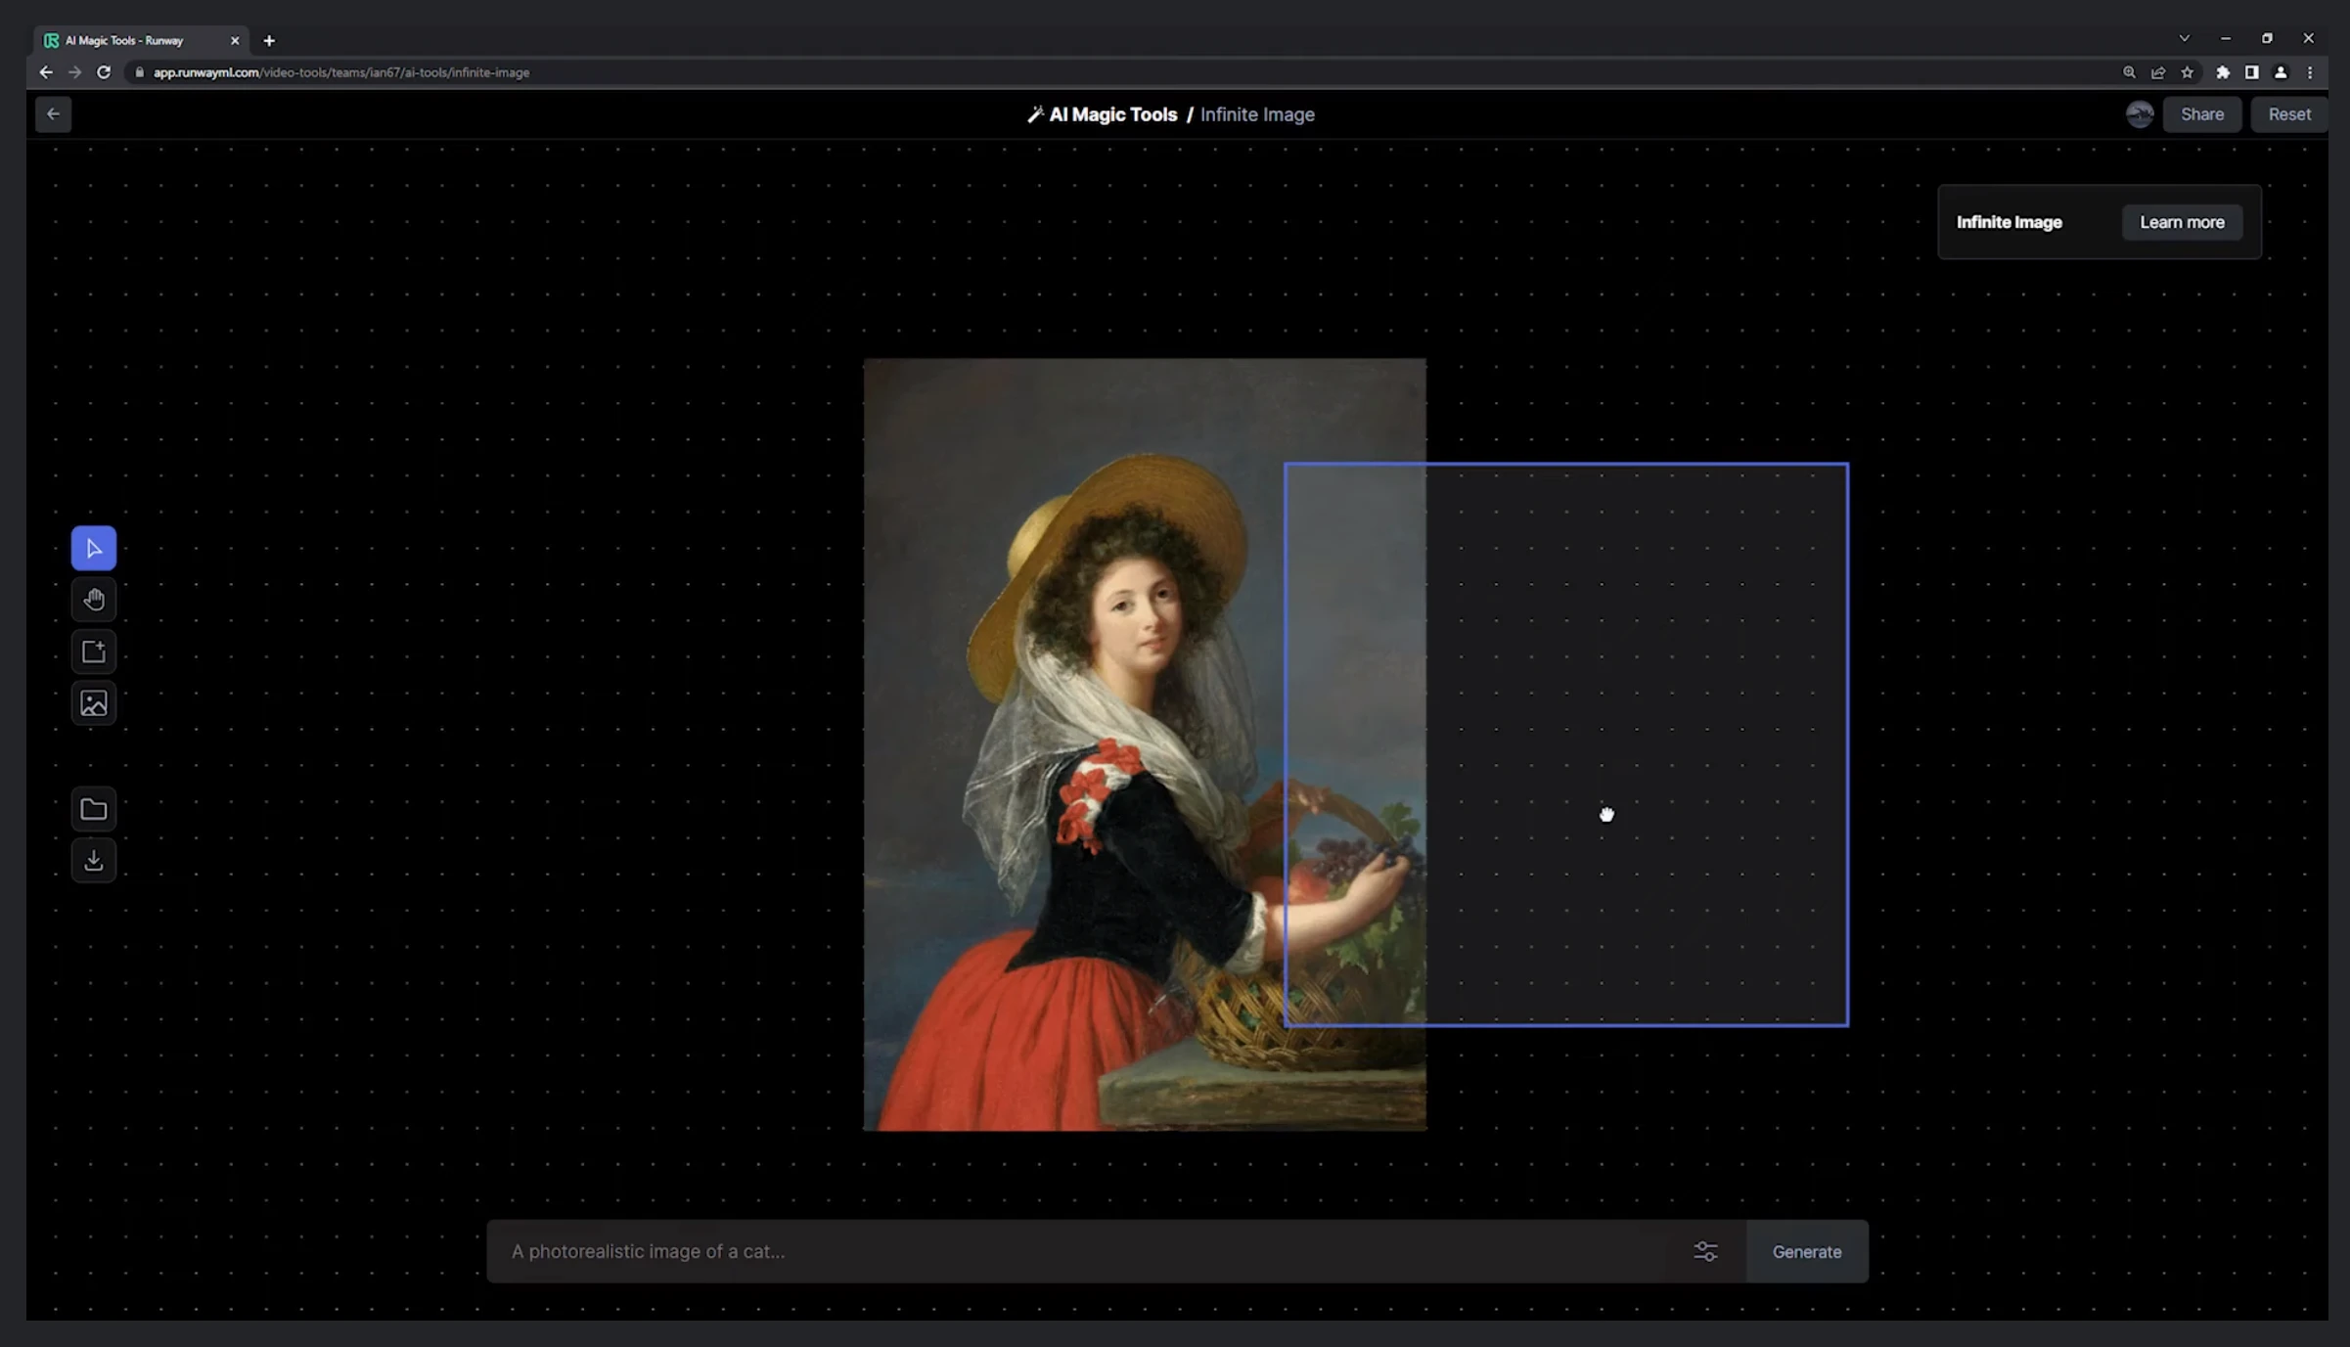
Task: Select the image upload tool
Action: [x=94, y=703]
